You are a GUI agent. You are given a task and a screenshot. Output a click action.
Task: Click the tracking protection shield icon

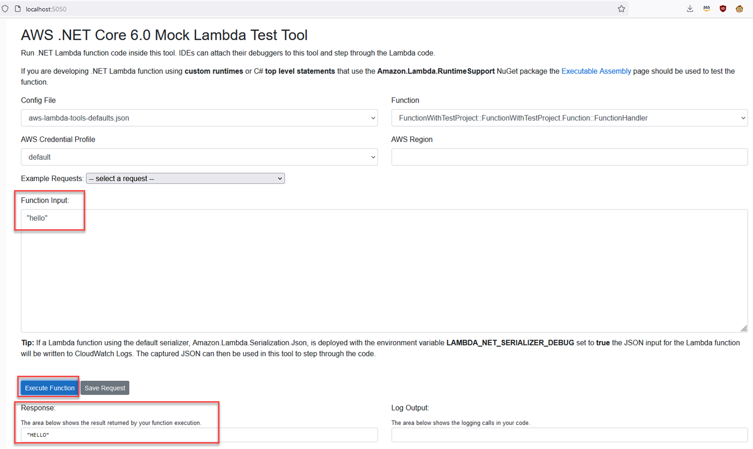click(x=6, y=9)
